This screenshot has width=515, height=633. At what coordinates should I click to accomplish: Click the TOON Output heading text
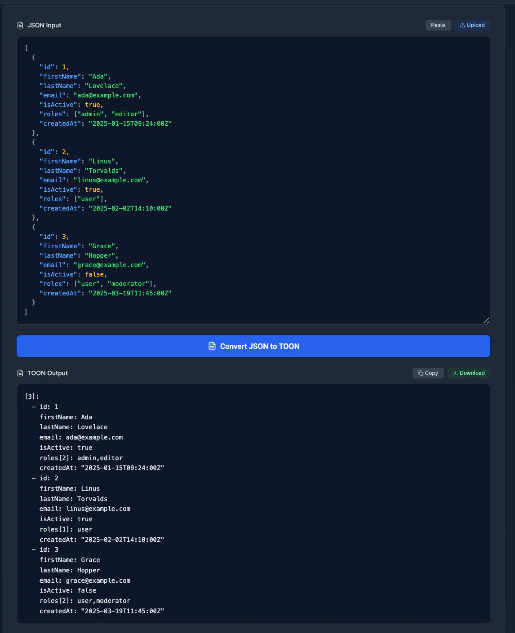coord(48,373)
